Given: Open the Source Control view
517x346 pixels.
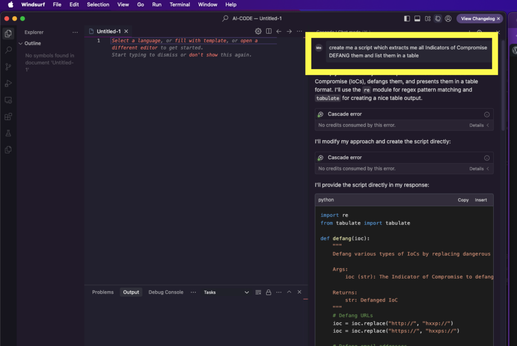Looking at the screenshot, I should [8, 67].
